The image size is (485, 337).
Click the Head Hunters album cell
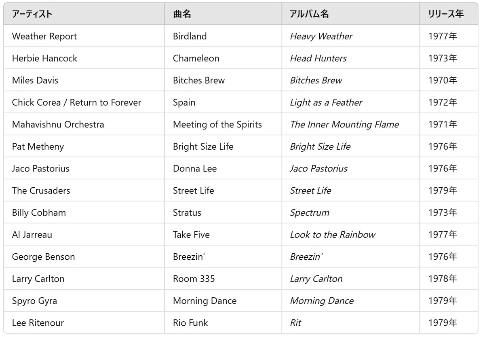click(350, 58)
